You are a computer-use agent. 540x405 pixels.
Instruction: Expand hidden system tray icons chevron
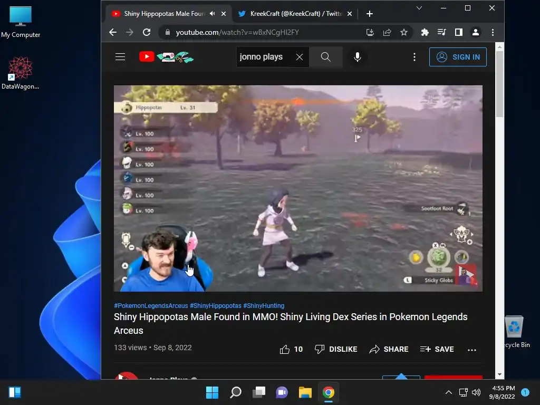pyautogui.click(x=448, y=392)
